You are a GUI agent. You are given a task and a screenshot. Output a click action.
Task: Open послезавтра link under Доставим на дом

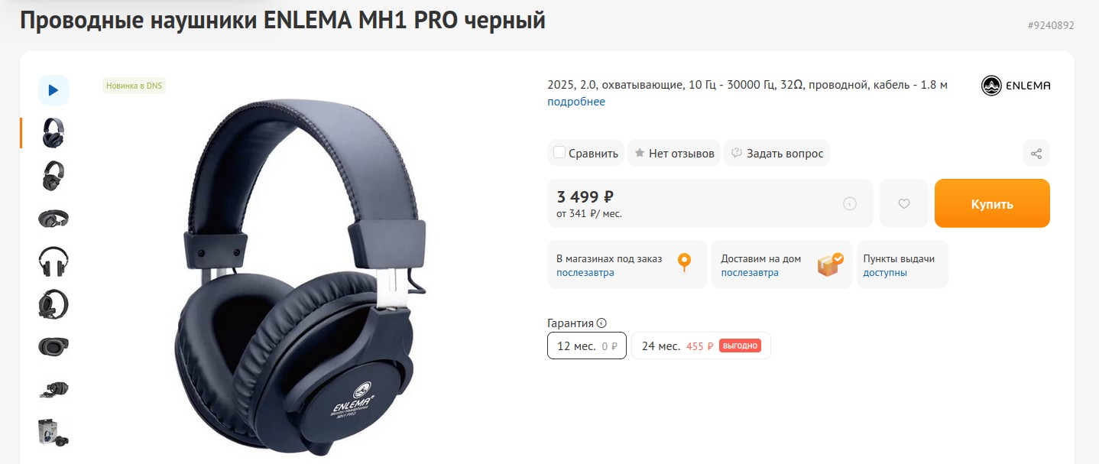pyautogui.click(x=750, y=273)
